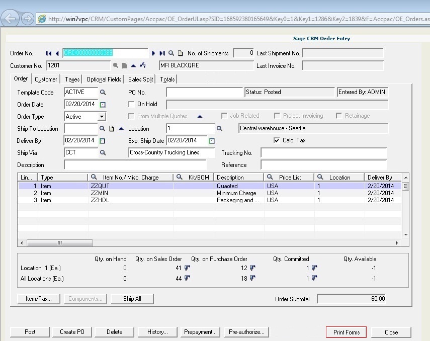430x341 pixels.
Task: Click the customer inquiry checkmark icon
Action: click(142, 65)
